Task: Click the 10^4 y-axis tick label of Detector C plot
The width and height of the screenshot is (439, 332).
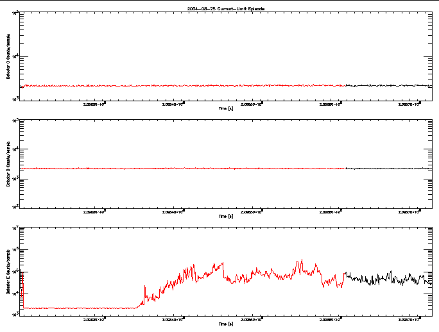Action: click(x=15, y=56)
